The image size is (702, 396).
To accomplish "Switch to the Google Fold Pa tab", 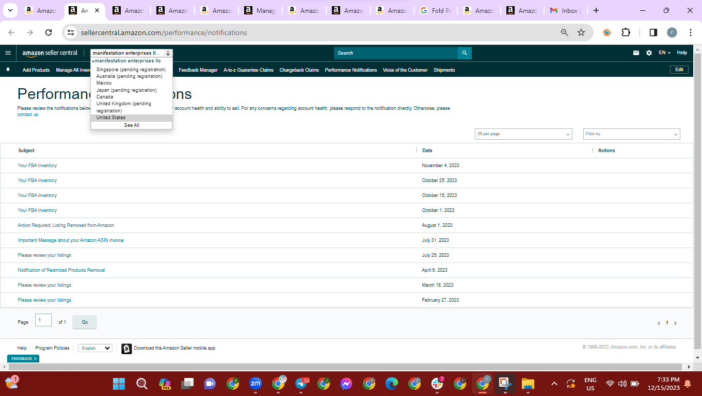I will 436,10.
